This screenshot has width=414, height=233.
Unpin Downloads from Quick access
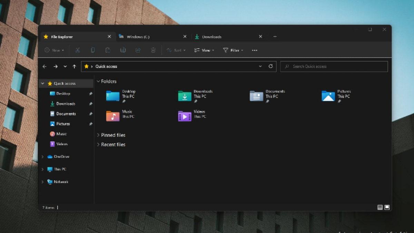(90, 104)
